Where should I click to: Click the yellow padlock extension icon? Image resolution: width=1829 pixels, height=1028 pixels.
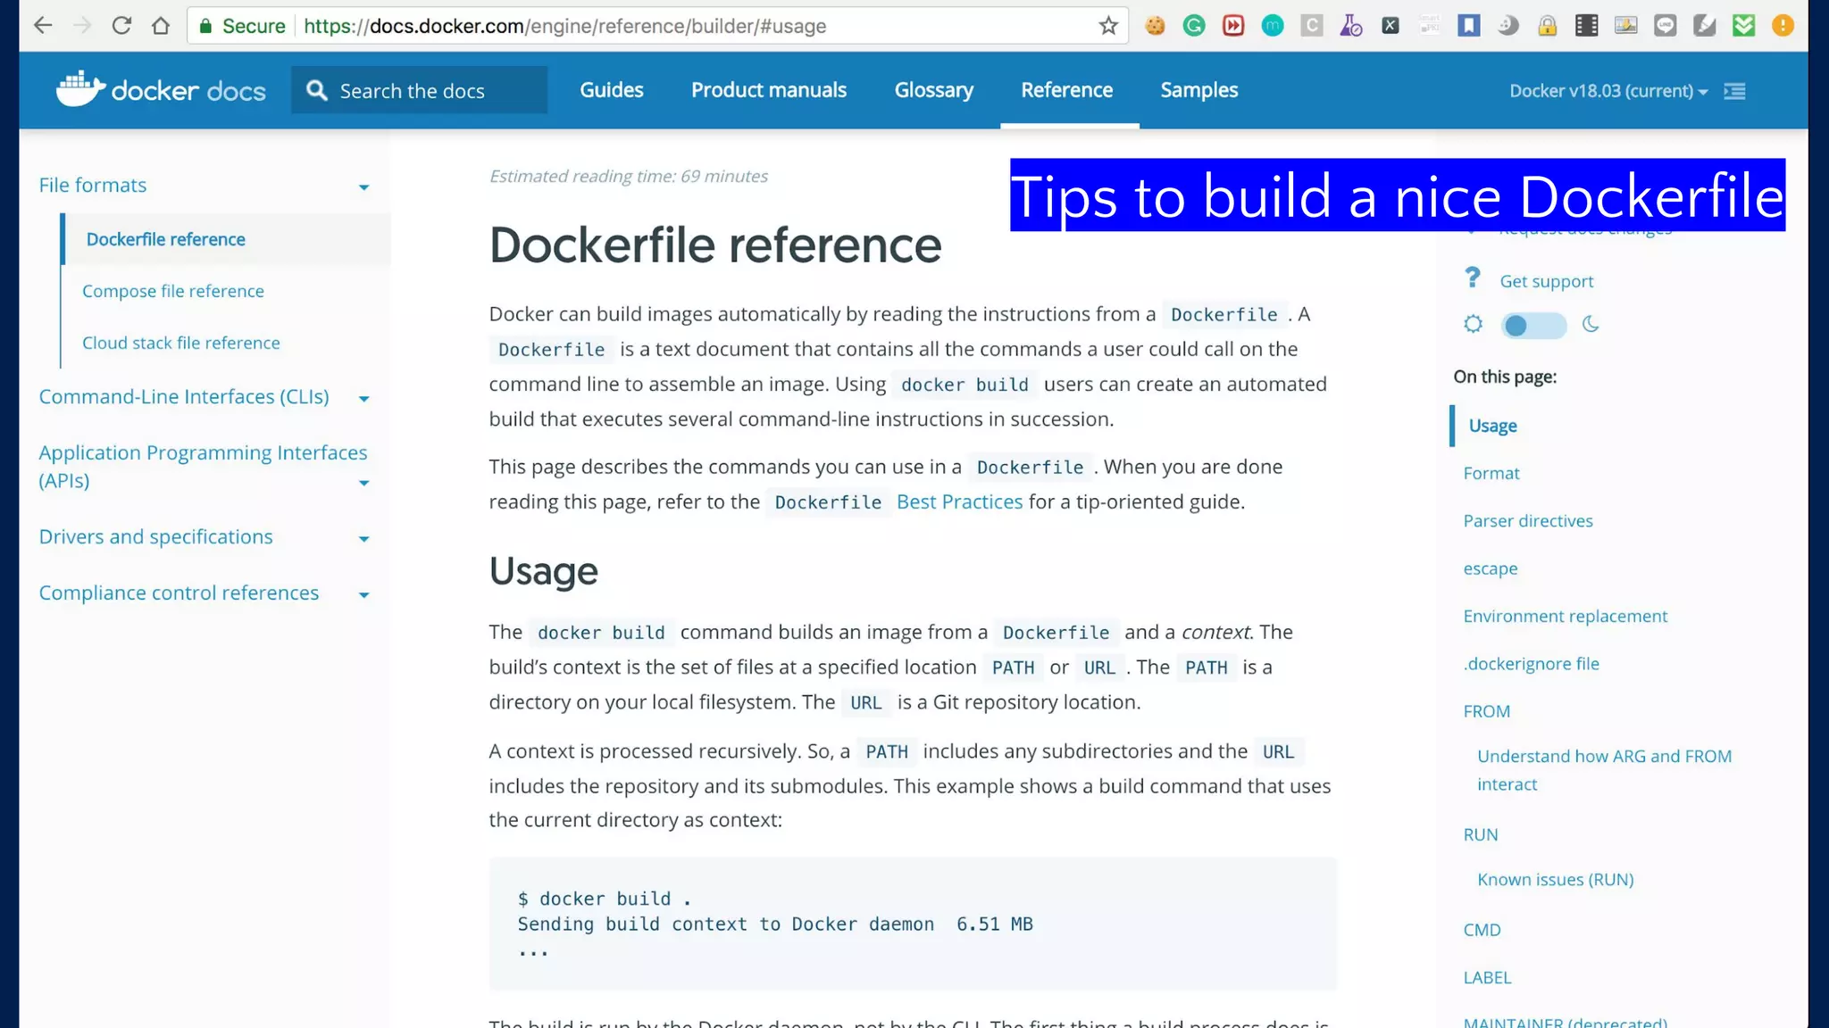pyautogui.click(x=1548, y=26)
